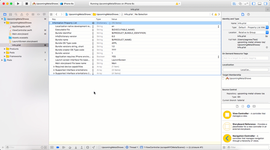Jump to previous issue arrow
The height and width of the screenshot is (150, 270).
tap(212, 15)
